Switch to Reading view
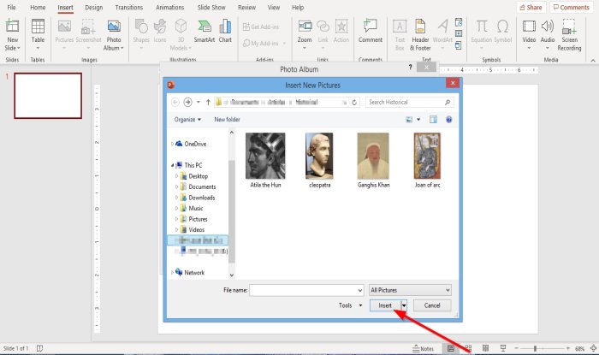The width and height of the screenshot is (599, 355). pyautogui.click(x=485, y=348)
